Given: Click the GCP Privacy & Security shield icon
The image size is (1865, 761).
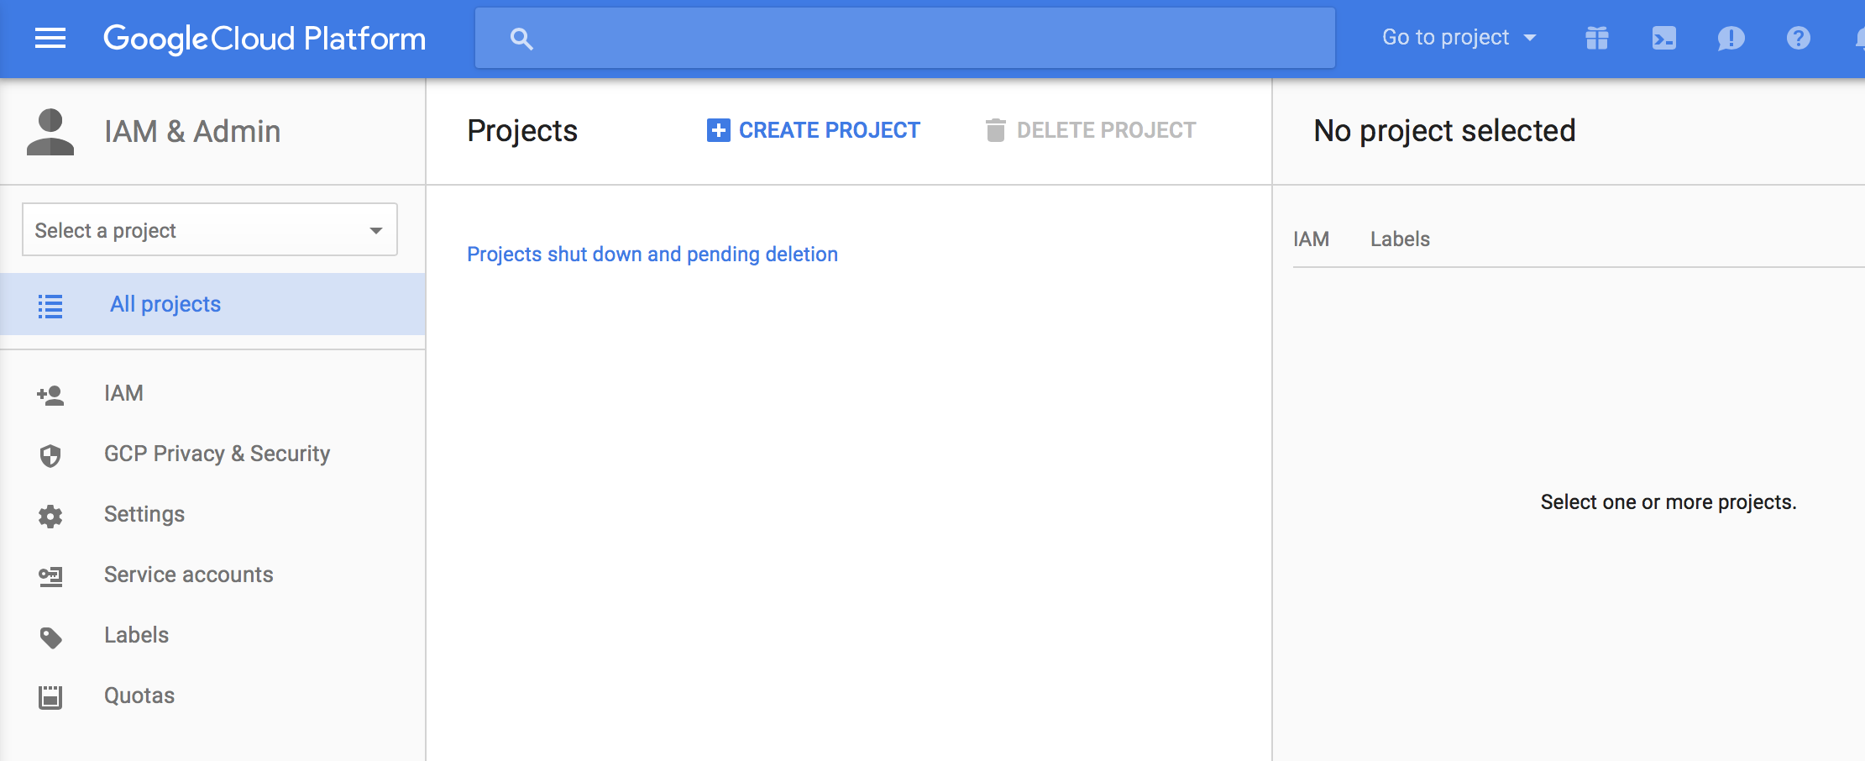Looking at the screenshot, I should [50, 454].
